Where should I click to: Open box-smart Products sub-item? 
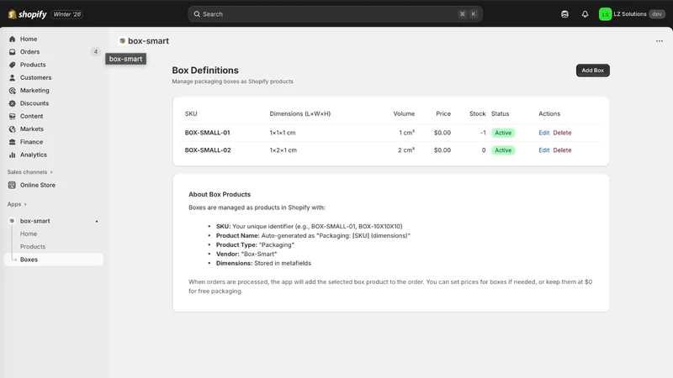(x=33, y=246)
